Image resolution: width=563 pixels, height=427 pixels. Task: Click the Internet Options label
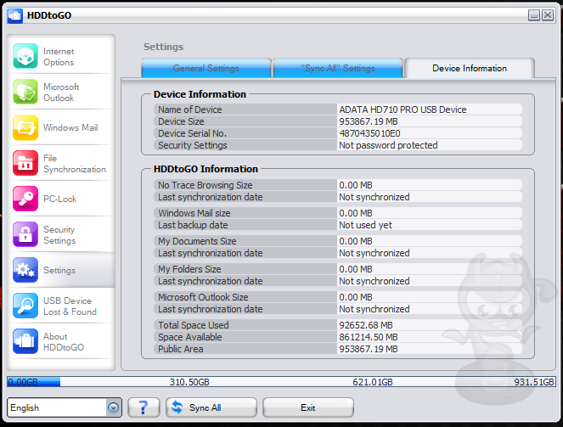[x=59, y=57]
